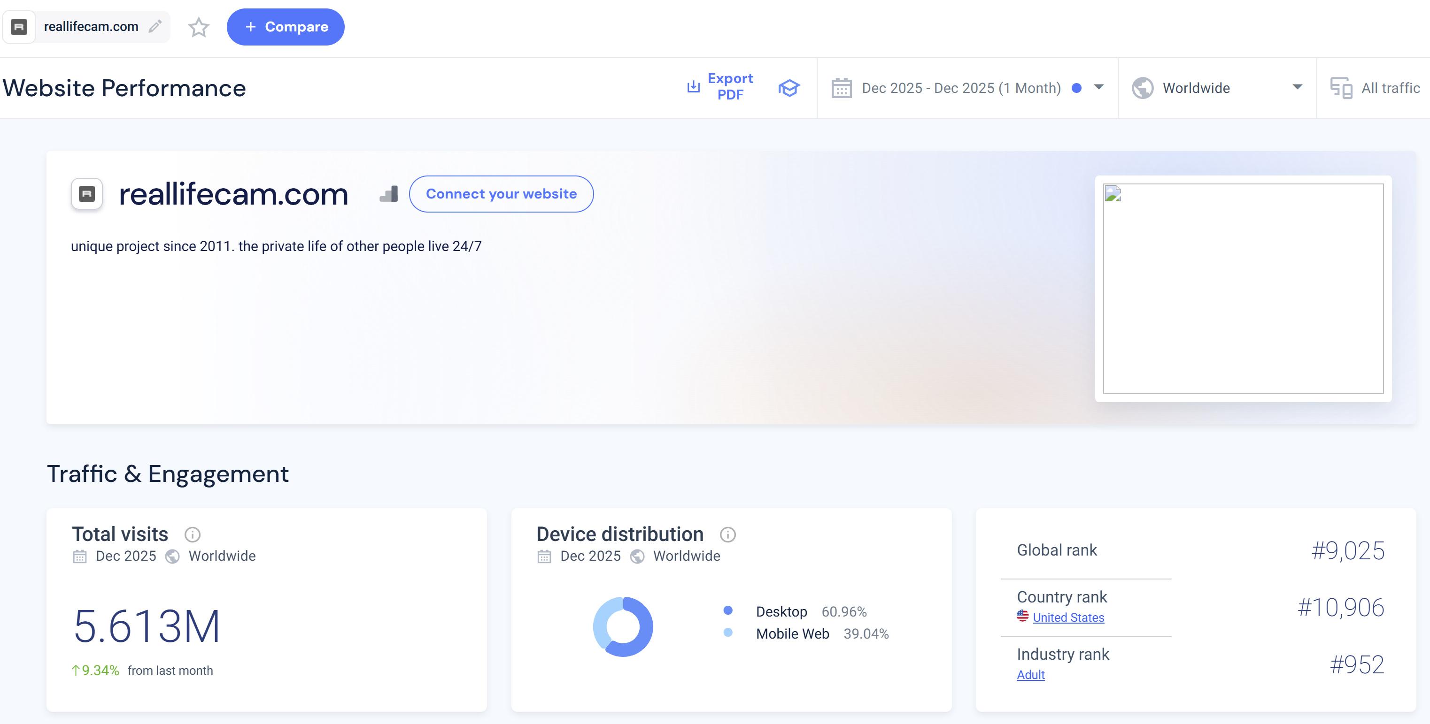Open the All traffic filter dropdown
Viewport: 1430px width, 724px height.
(x=1390, y=88)
